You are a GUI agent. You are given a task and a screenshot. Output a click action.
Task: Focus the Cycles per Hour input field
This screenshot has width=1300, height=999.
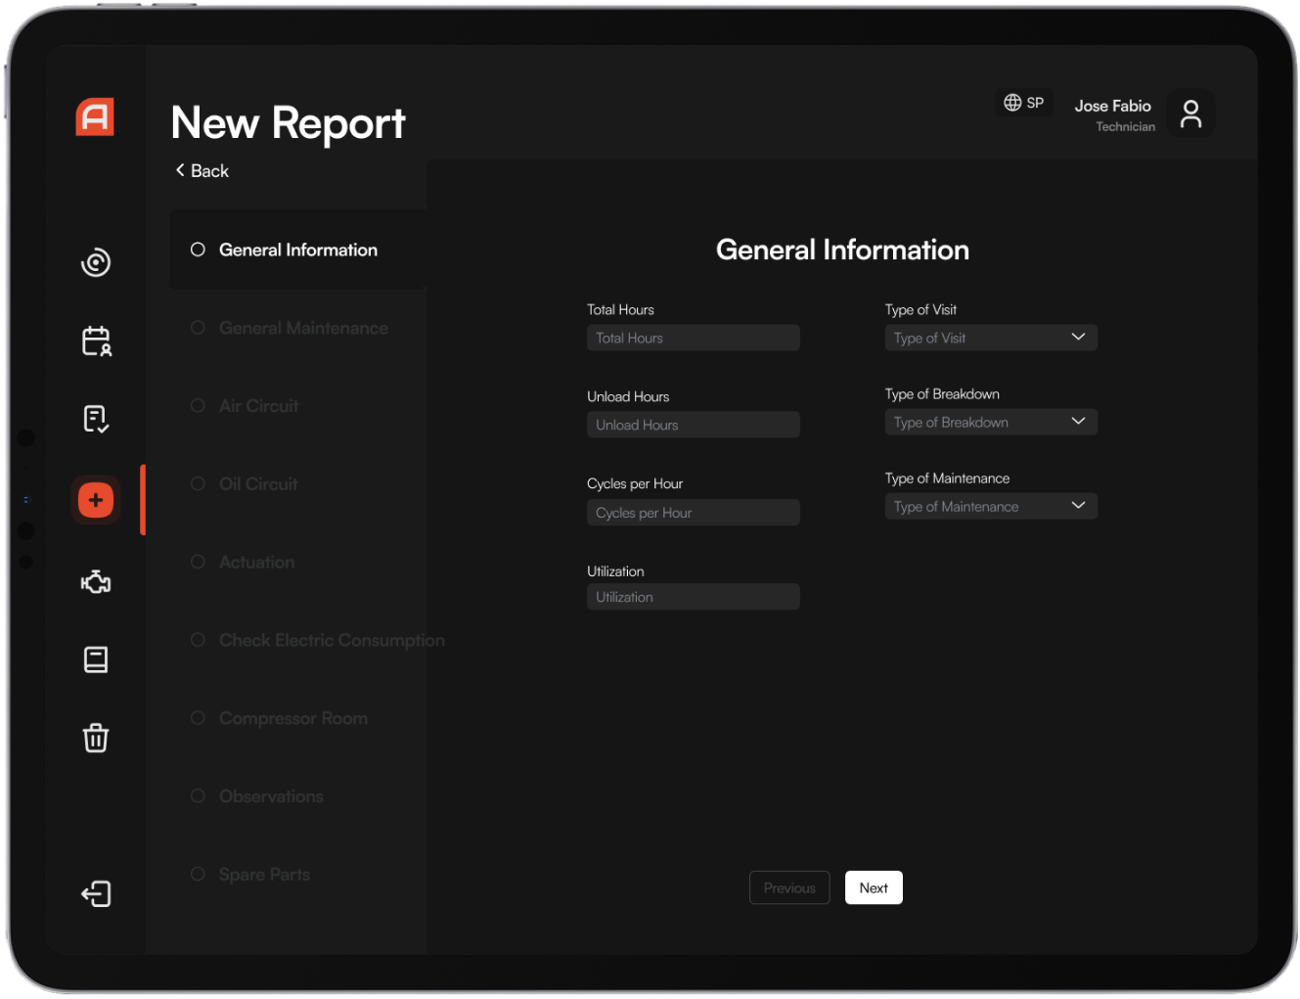tap(693, 513)
